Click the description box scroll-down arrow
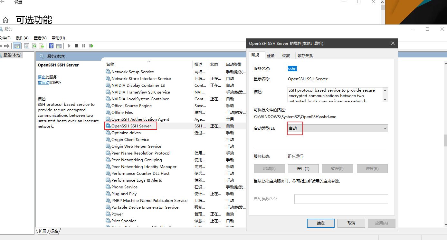Image resolution: width=447 pixels, height=240 pixels. (385, 99)
